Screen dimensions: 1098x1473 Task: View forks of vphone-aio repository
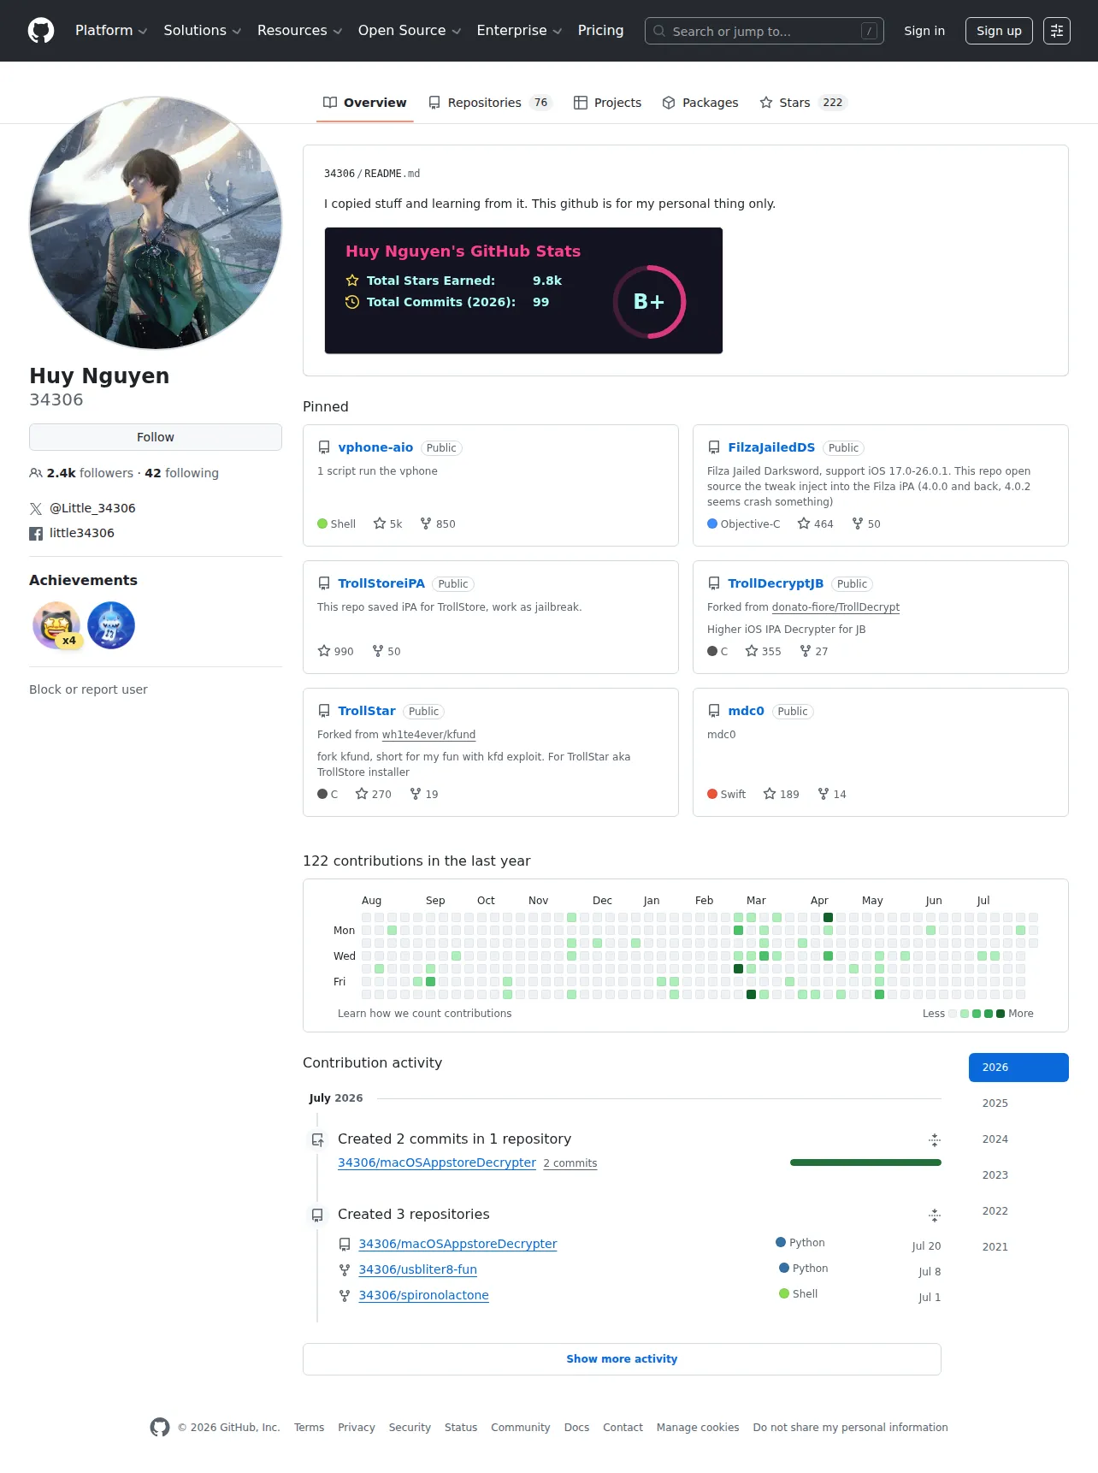coord(438,524)
